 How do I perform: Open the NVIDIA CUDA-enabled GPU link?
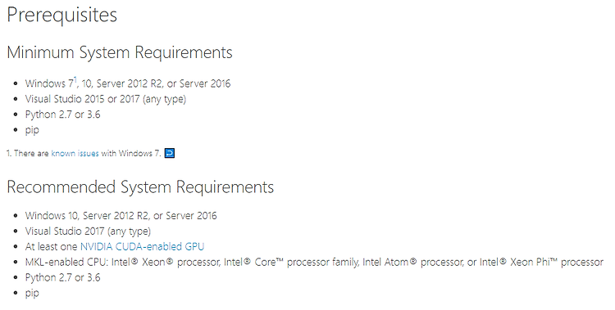[142, 246]
